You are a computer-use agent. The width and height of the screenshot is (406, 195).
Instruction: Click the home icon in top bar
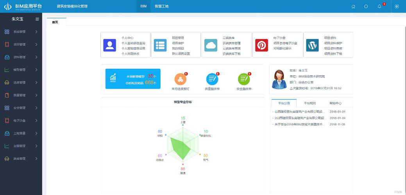(x=353, y=6)
